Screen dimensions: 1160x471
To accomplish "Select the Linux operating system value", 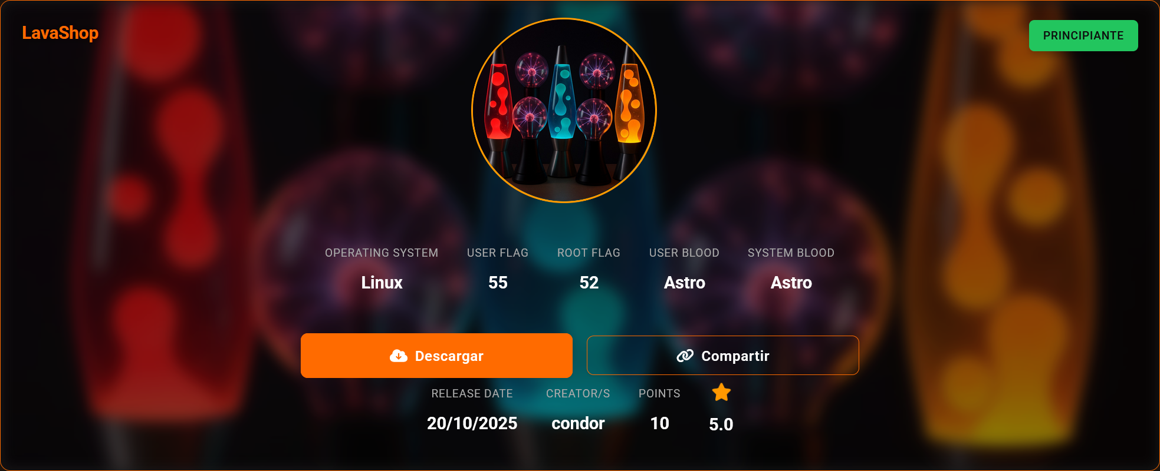I will click(382, 283).
